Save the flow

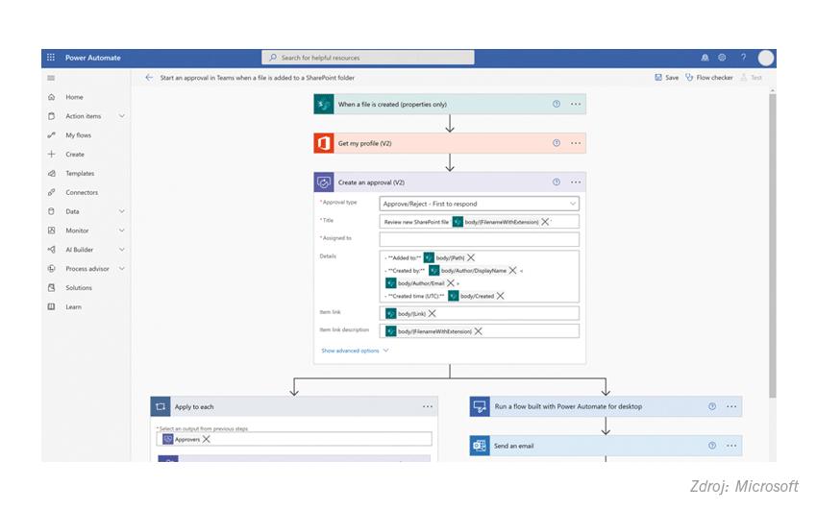tap(666, 78)
